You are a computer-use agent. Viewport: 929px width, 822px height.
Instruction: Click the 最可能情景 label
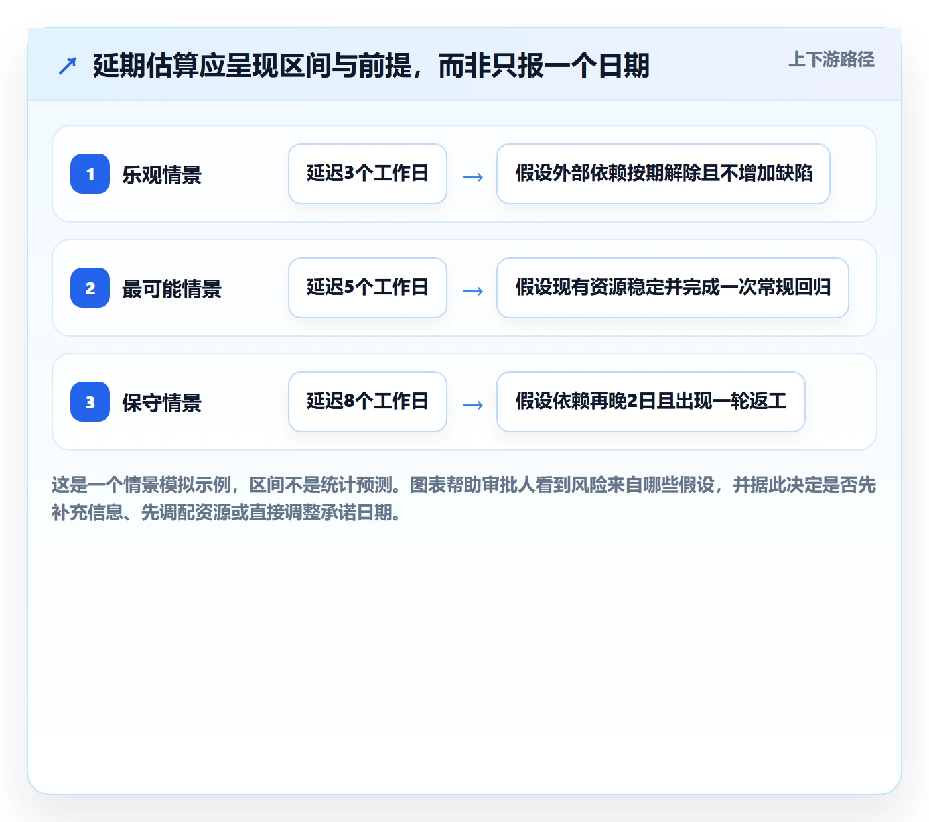[x=172, y=289]
